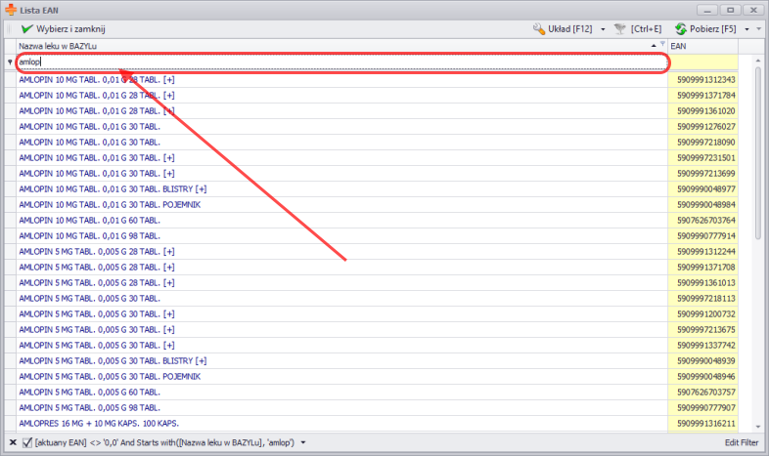Open the Układ [F12] dropdown arrow

pyautogui.click(x=603, y=29)
